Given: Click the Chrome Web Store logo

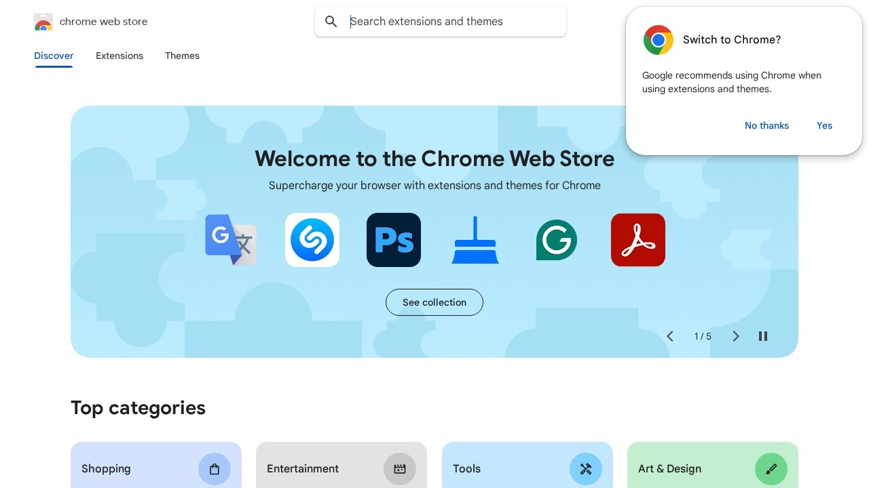Looking at the screenshot, I should coord(43,22).
